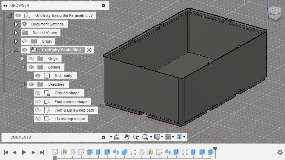
Task: Click the Named Views folder icon
Action: click(25, 33)
